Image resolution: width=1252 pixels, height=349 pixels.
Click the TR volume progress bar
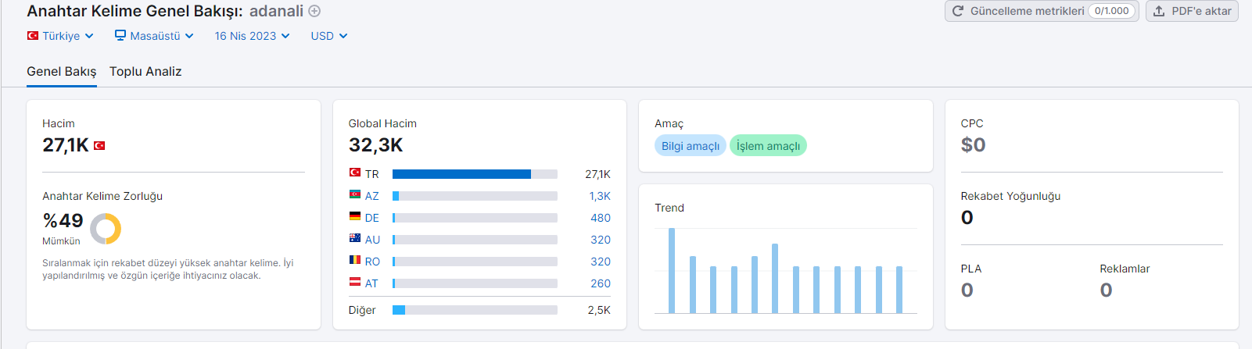pyautogui.click(x=475, y=174)
